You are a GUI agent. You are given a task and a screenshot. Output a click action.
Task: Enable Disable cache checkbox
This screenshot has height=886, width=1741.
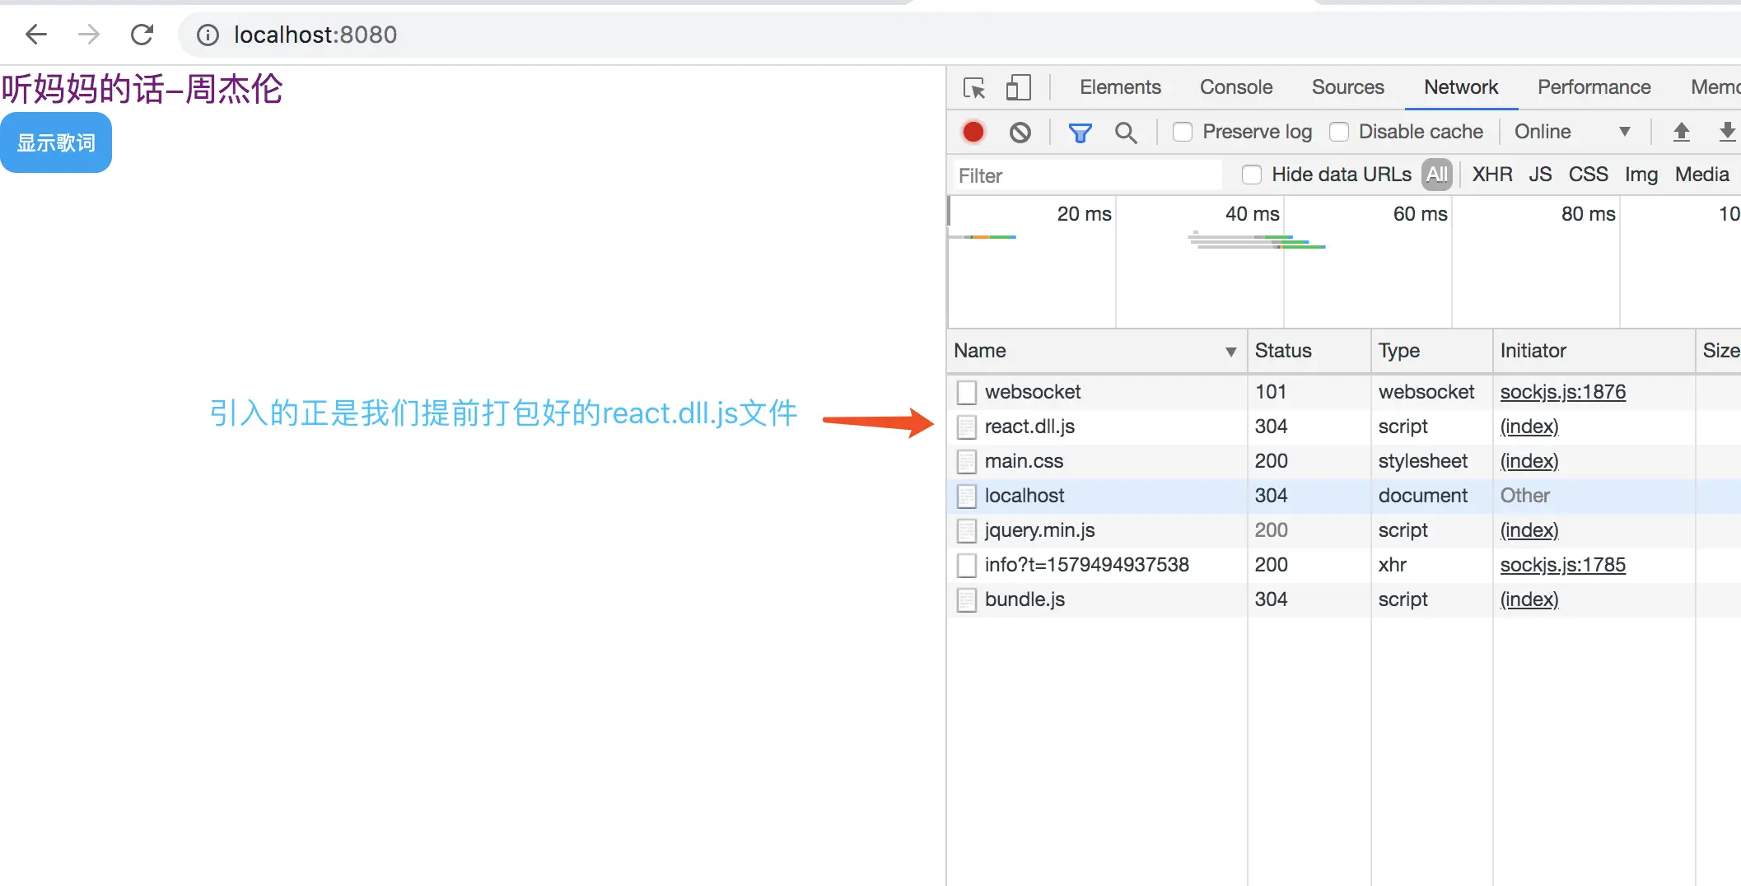[x=1339, y=132]
